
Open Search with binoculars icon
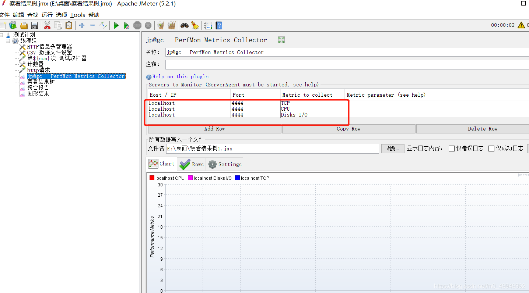[185, 25]
